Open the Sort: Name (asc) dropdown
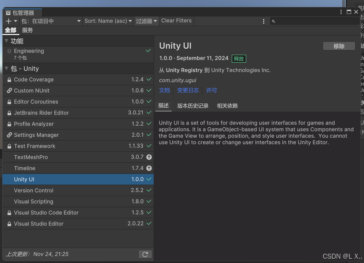Screen dimensions: 364x263 [x=108, y=21]
